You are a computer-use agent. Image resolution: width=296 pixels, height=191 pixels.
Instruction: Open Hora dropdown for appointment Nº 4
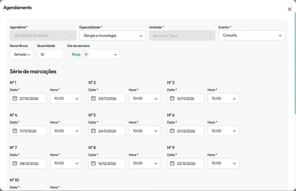point(66,131)
